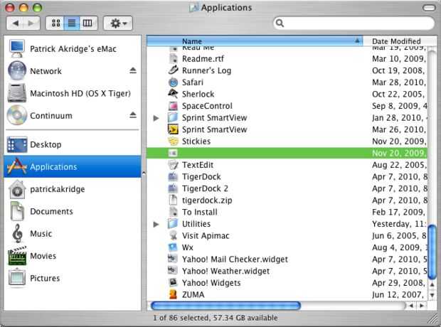The height and width of the screenshot is (327, 441).
Task: Select the To Install item
Action: pos(199,212)
